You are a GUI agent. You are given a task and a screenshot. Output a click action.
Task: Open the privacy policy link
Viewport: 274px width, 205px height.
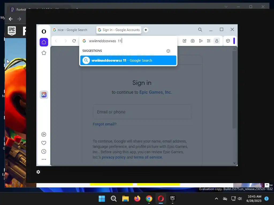pyautogui.click(x=113, y=157)
